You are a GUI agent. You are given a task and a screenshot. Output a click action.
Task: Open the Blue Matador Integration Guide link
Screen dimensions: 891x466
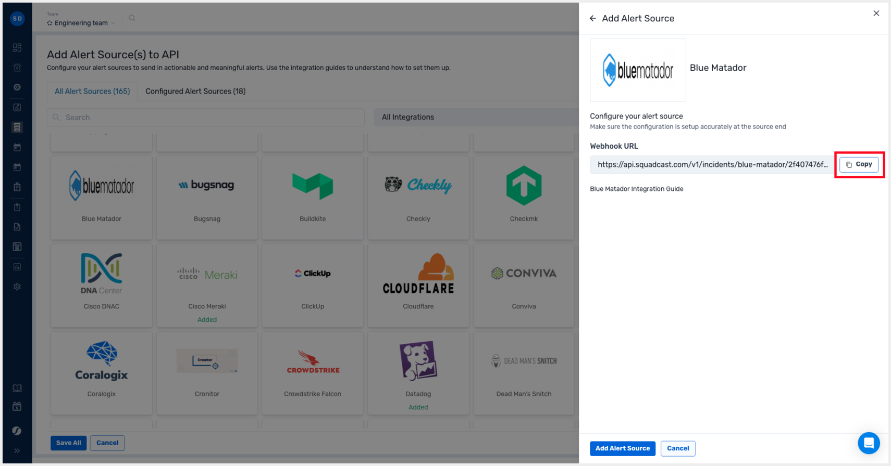[x=636, y=189]
